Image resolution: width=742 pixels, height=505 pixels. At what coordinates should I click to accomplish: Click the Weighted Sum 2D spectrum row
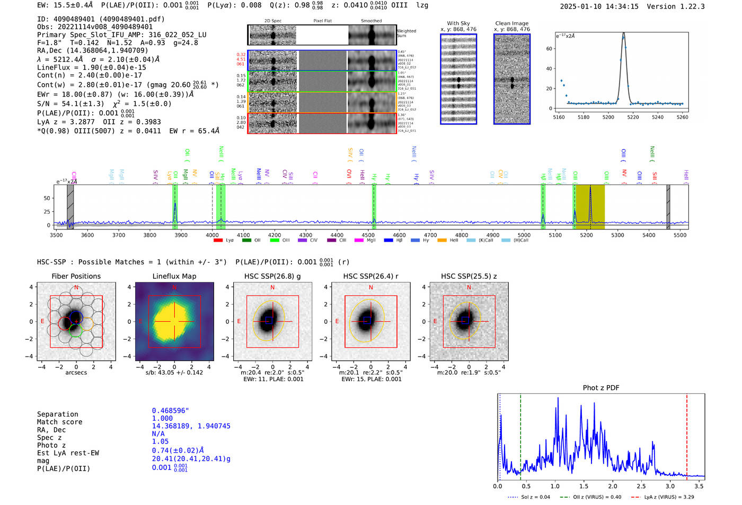pyautogui.click(x=322, y=35)
